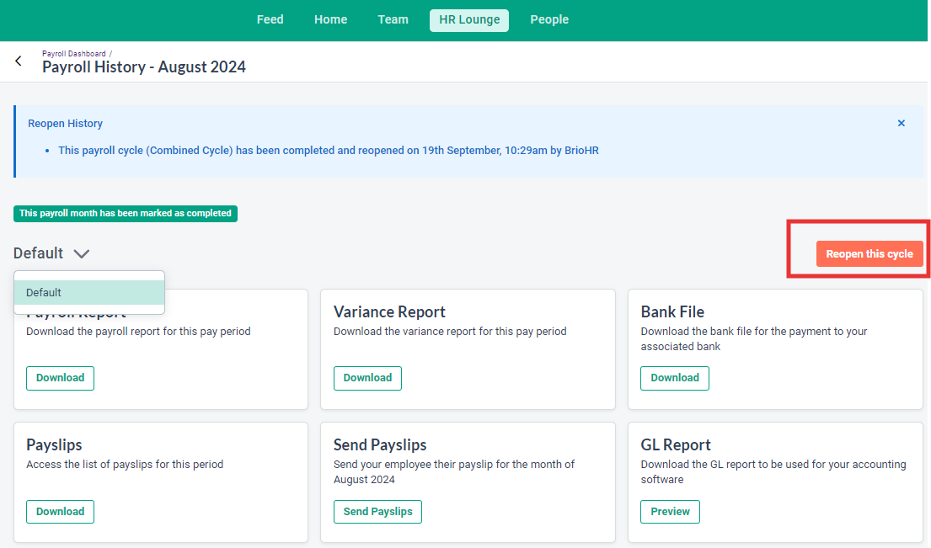Download the Payslips list
The height and width of the screenshot is (548, 931).
60,511
